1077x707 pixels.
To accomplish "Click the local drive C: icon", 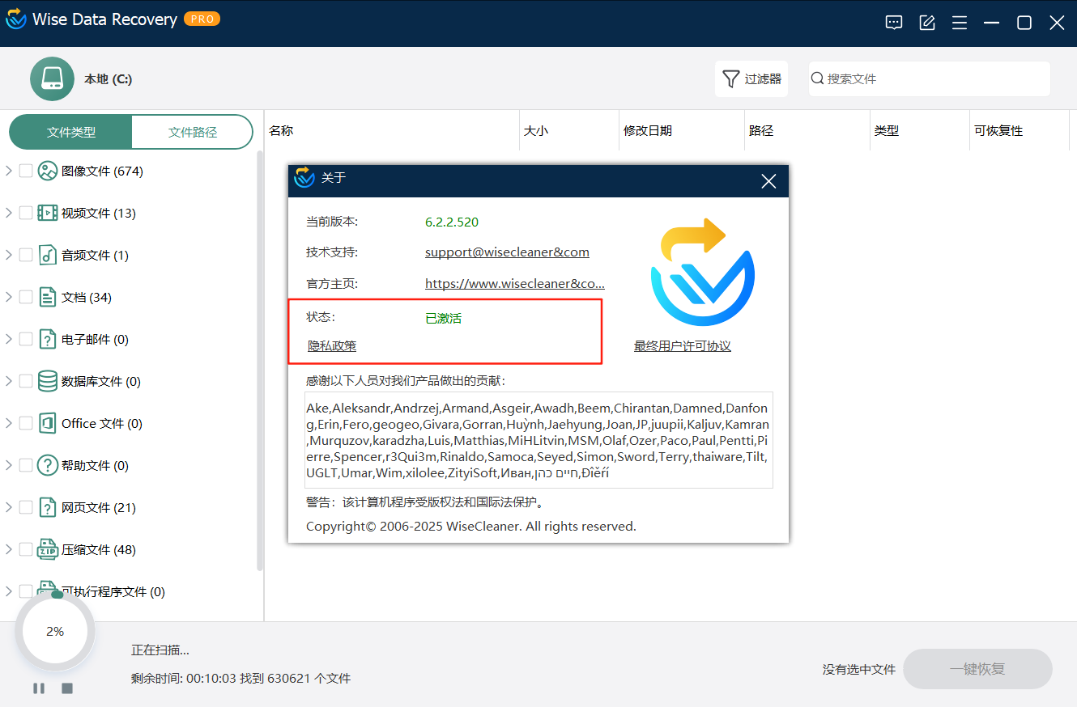I will click(x=52, y=78).
